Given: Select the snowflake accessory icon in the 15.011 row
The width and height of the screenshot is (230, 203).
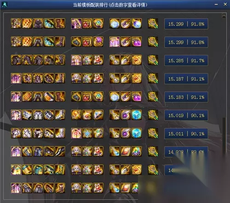Looking at the screenshot, I should [x=87, y=133].
